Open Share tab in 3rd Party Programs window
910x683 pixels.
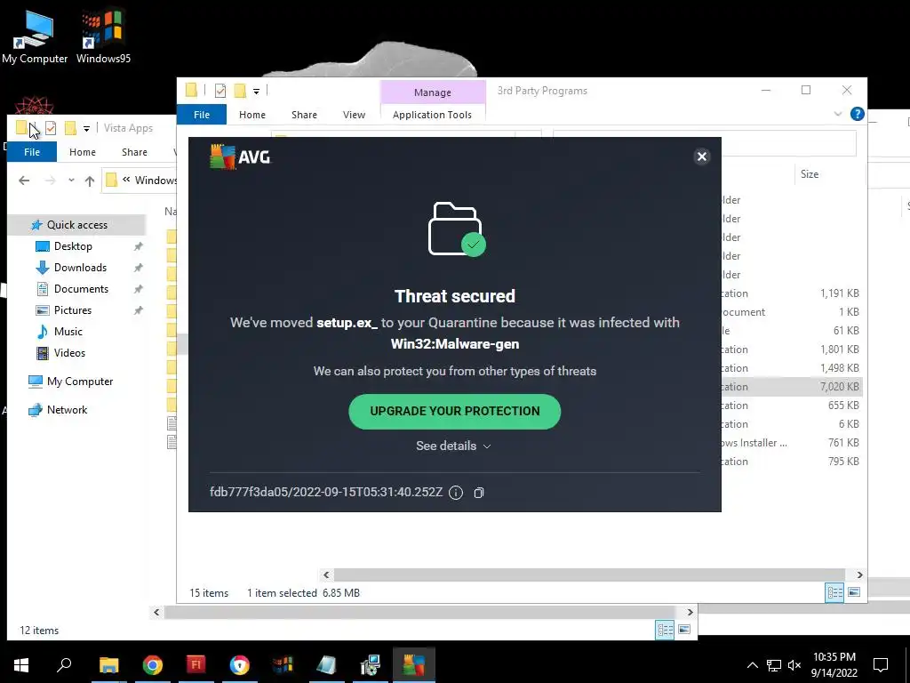[304, 115]
